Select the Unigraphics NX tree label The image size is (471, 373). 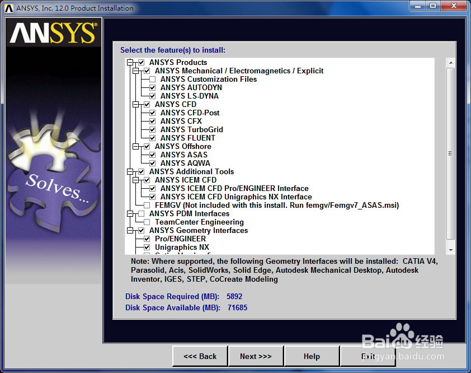click(182, 247)
